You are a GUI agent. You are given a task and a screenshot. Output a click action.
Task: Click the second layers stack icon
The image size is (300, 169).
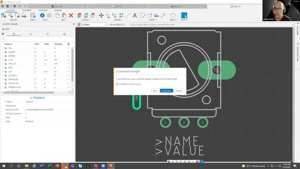(x=86, y=15)
